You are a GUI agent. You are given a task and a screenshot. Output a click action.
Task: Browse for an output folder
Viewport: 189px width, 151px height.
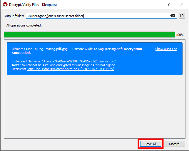[x=182, y=16]
